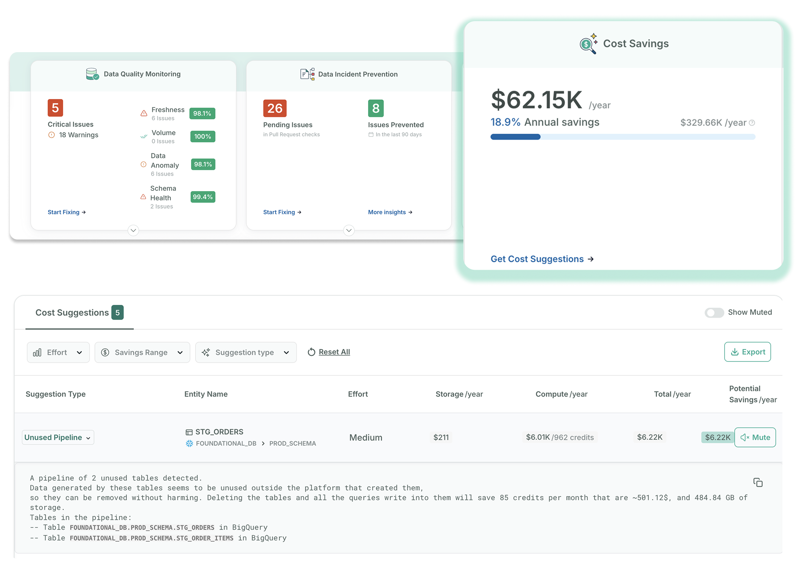Expand the Data Quality Monitoring card chevron
Viewport: 796px width, 581px height.
133,230
